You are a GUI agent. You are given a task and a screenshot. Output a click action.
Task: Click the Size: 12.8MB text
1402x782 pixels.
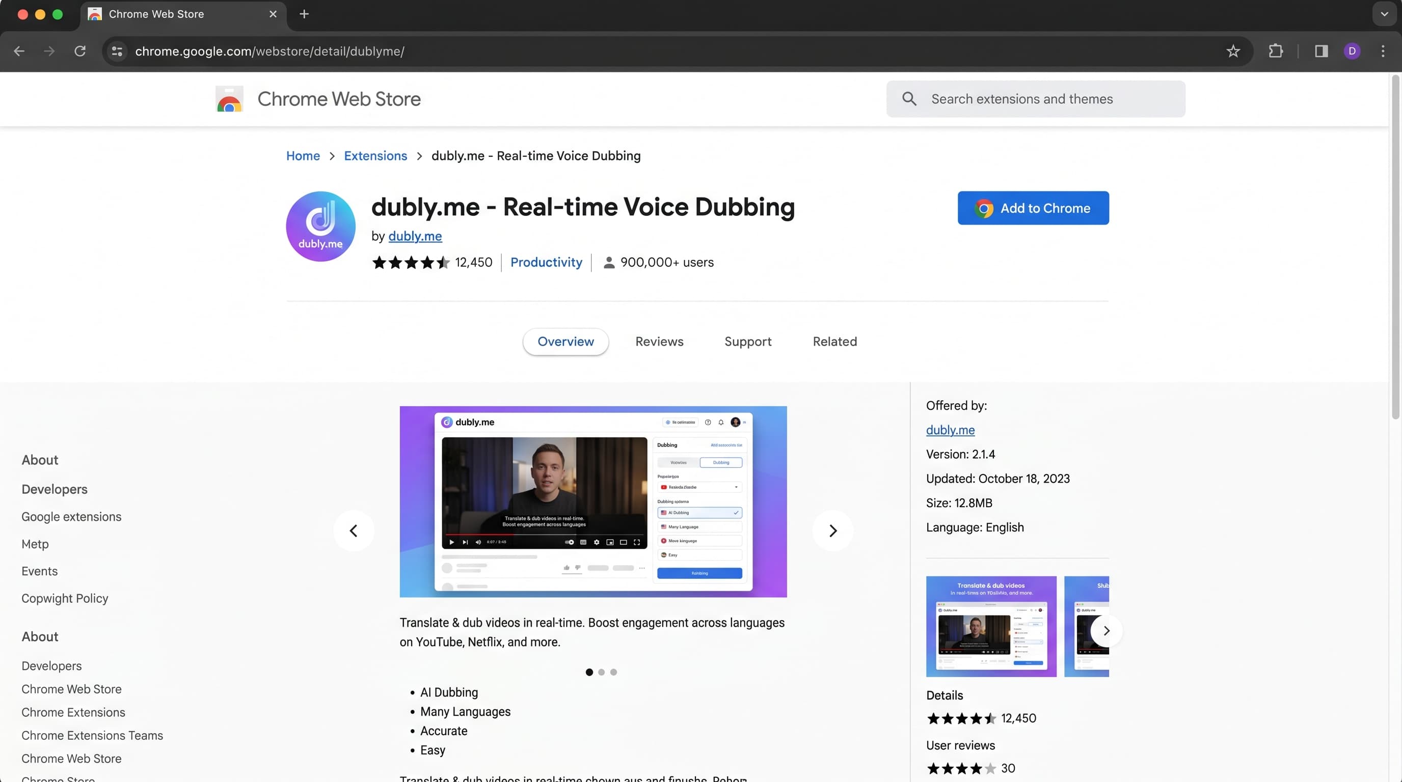959,504
